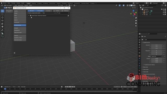
Task: Toggle 'Sólo complementos habilitados' checkbox
Action: point(28,13)
